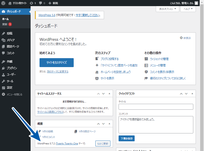Click the 外観 brush icon in sidebar
Viewport: 204px width, 151px height.
point(4,61)
